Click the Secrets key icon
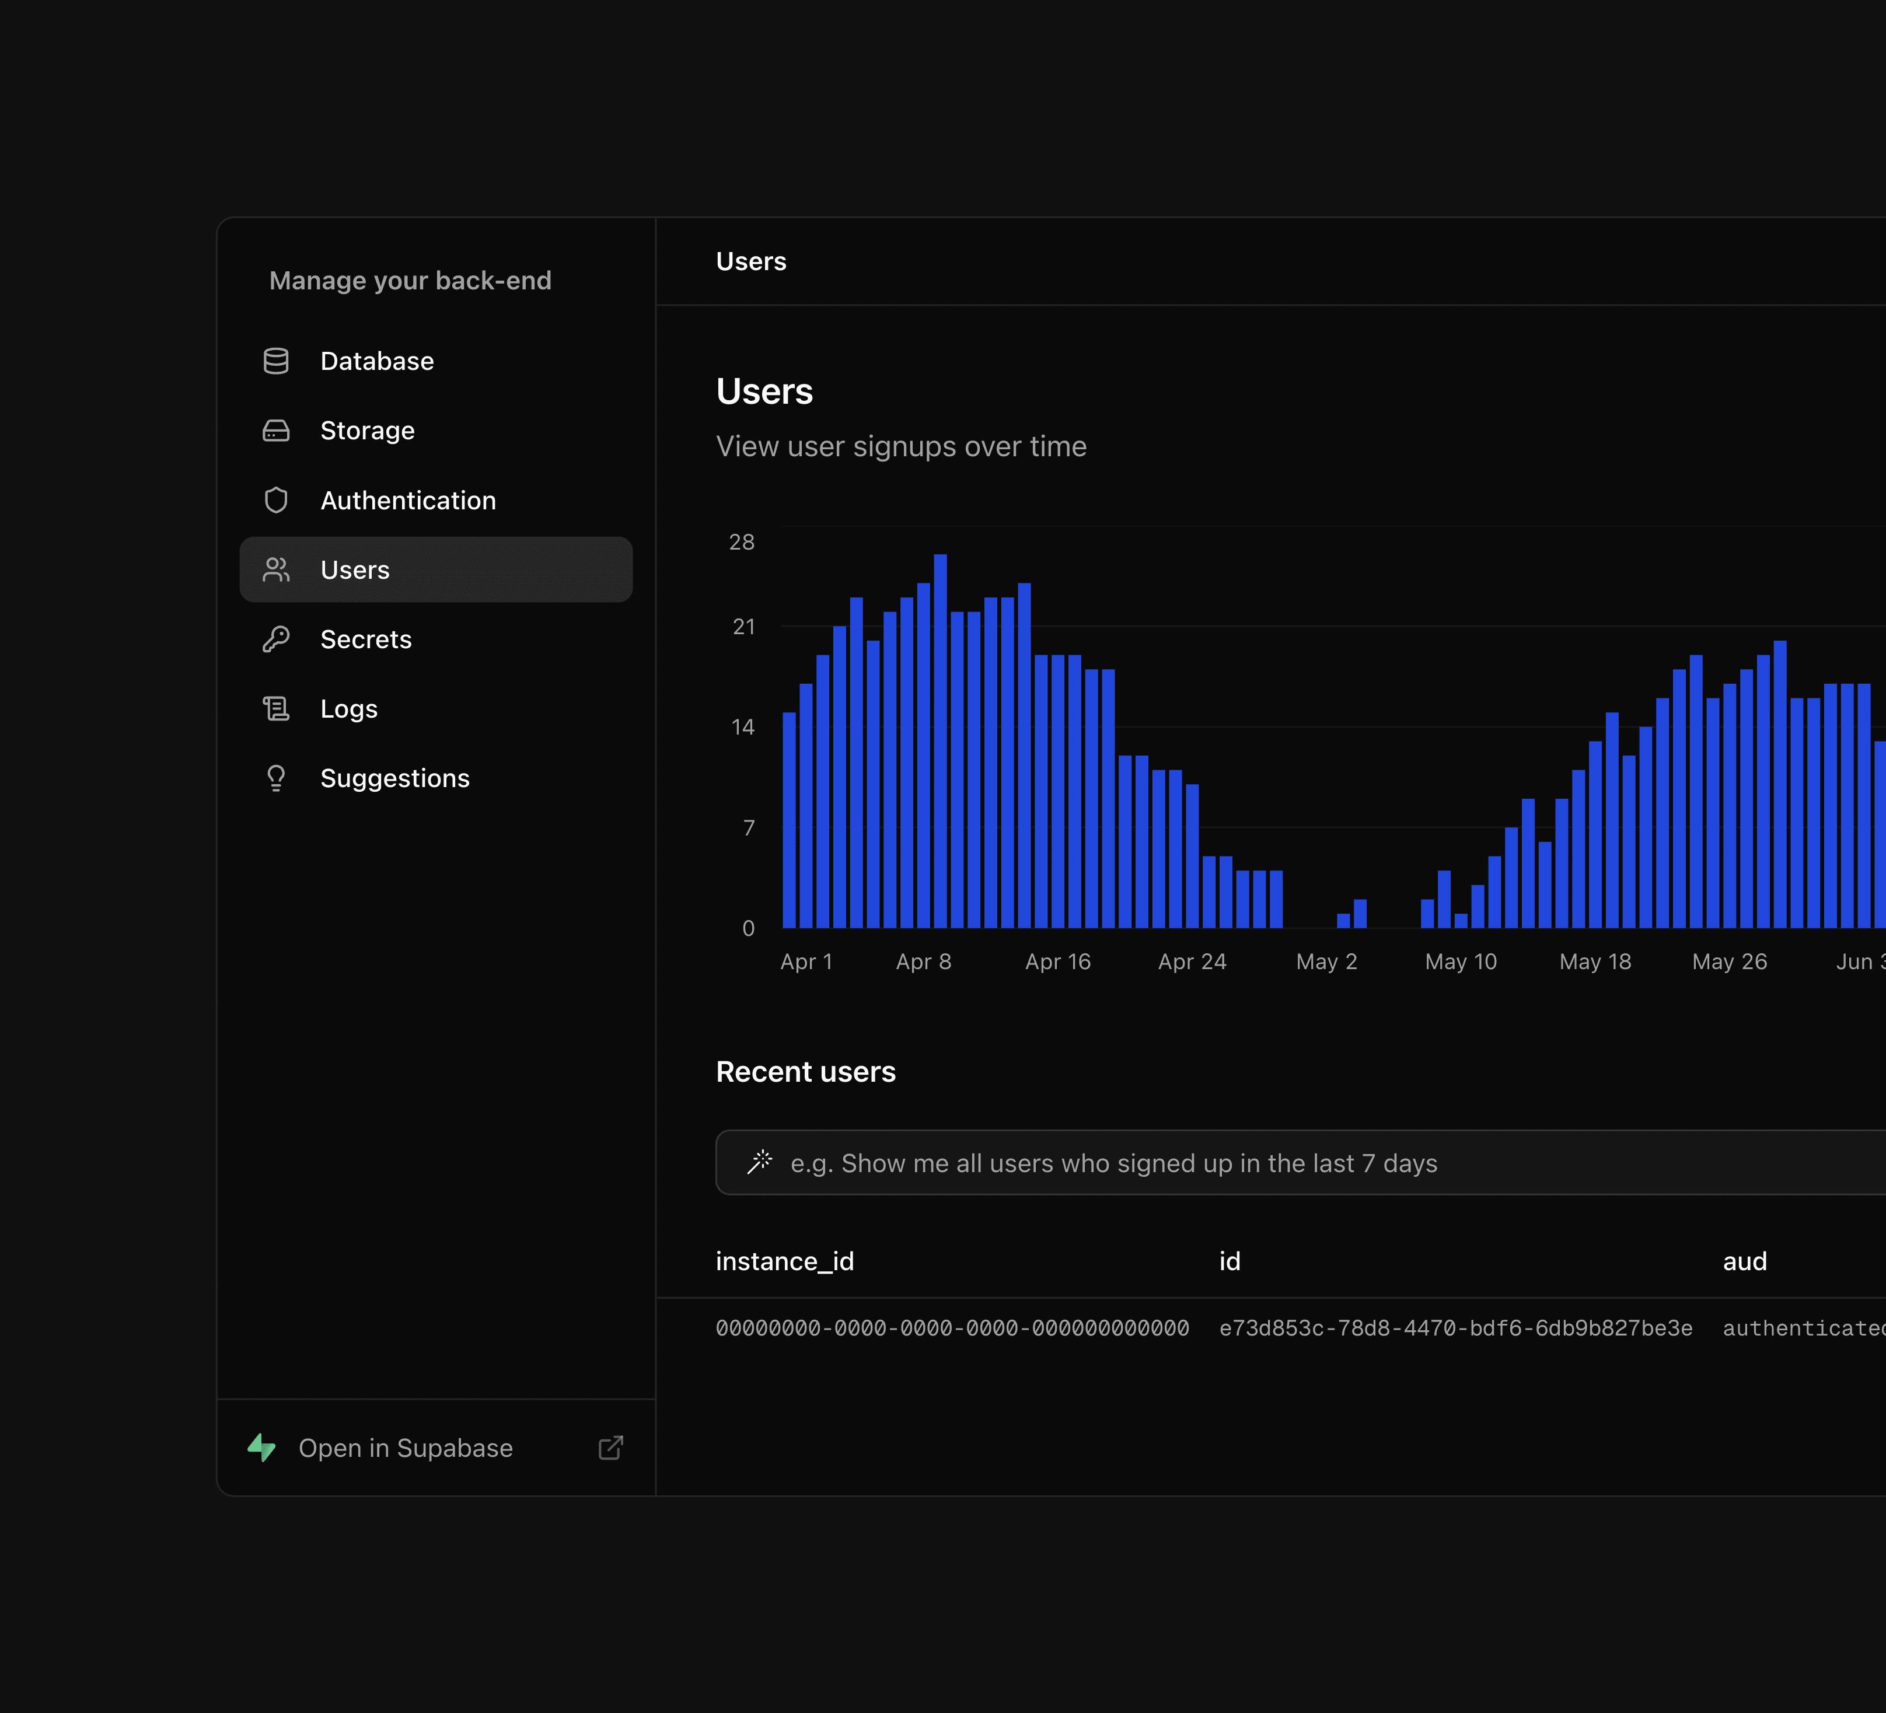This screenshot has height=1713, width=1886. [276, 639]
